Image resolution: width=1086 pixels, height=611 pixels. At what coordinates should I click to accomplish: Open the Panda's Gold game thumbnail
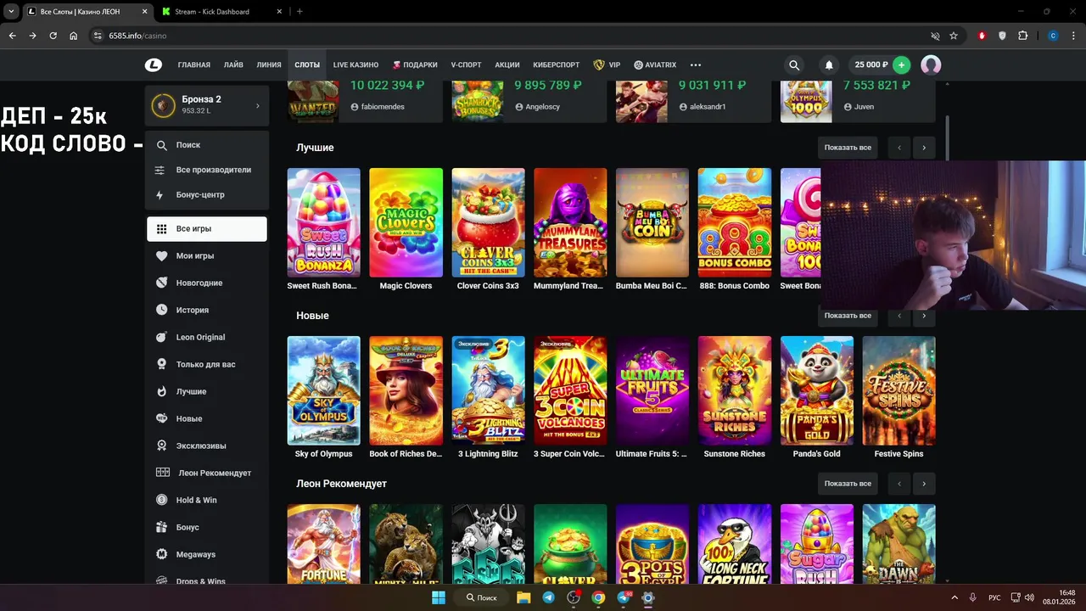click(x=817, y=390)
